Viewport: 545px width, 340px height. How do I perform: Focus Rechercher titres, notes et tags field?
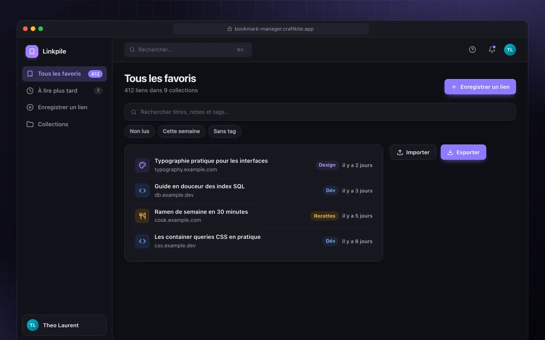(x=320, y=112)
